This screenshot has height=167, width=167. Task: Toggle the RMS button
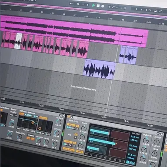click(x=79, y=152)
